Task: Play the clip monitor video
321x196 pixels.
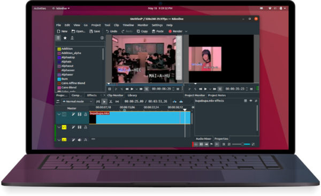Action: (x=132, y=89)
